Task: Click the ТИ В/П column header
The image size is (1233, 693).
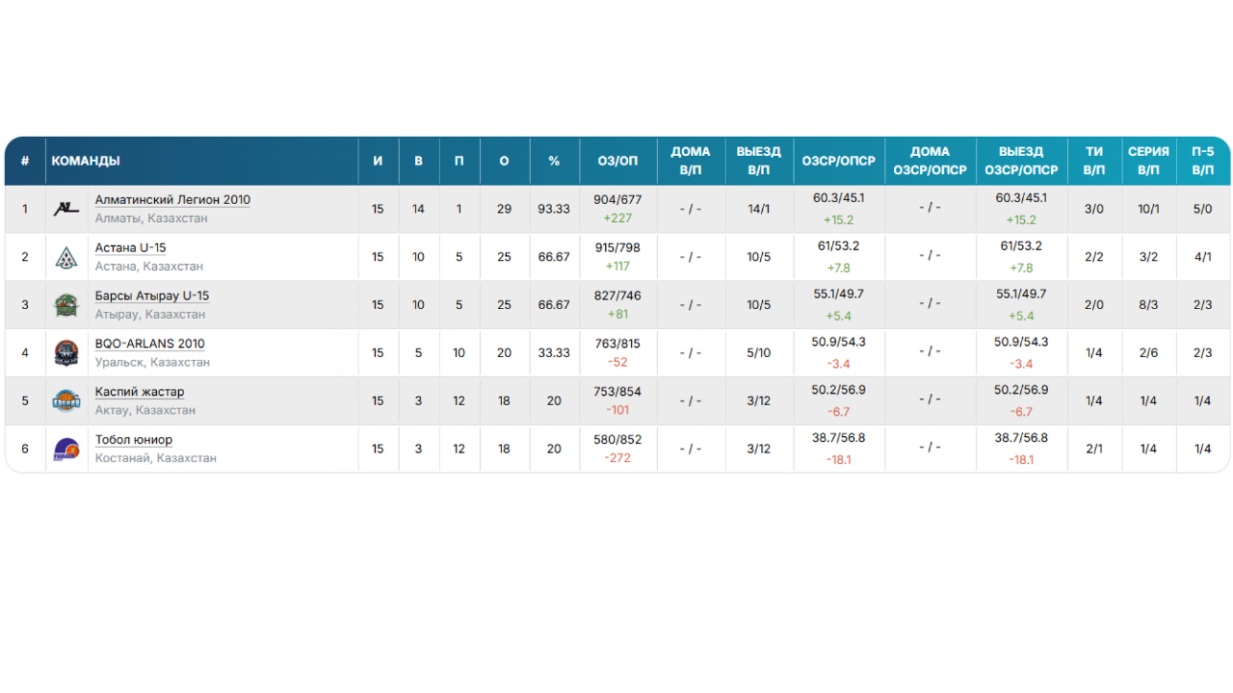Action: tap(1094, 161)
